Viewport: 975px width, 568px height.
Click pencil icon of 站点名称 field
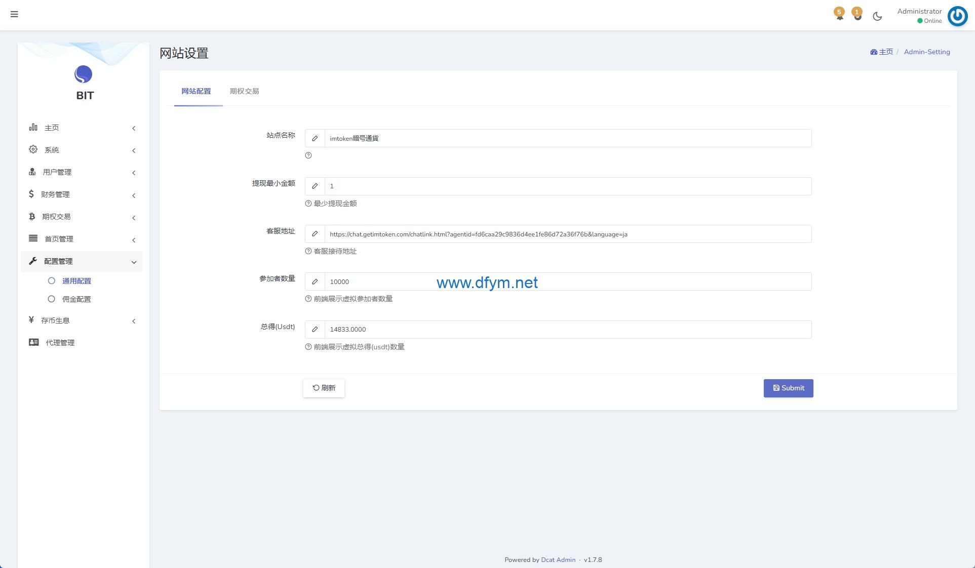[x=315, y=138]
